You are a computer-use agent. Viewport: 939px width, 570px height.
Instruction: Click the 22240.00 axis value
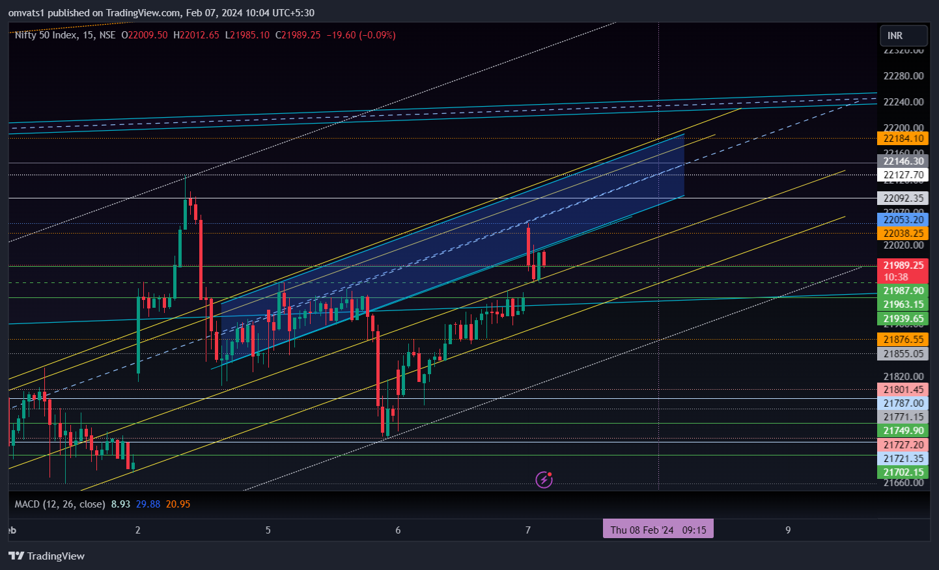point(903,102)
